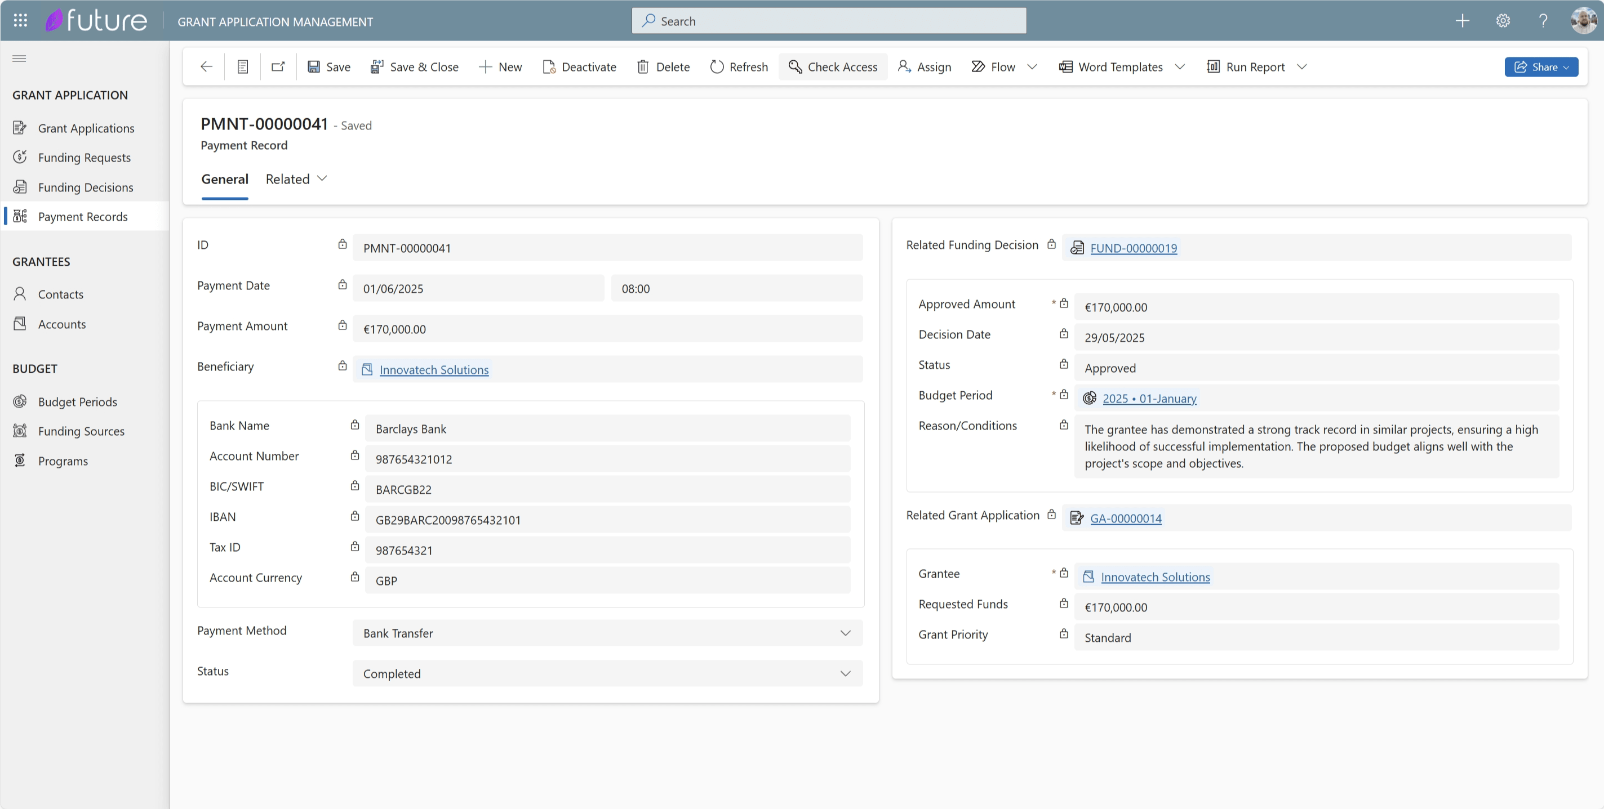This screenshot has height=809, width=1604.
Task: Select the Funding Sources icon
Action: tap(19, 431)
